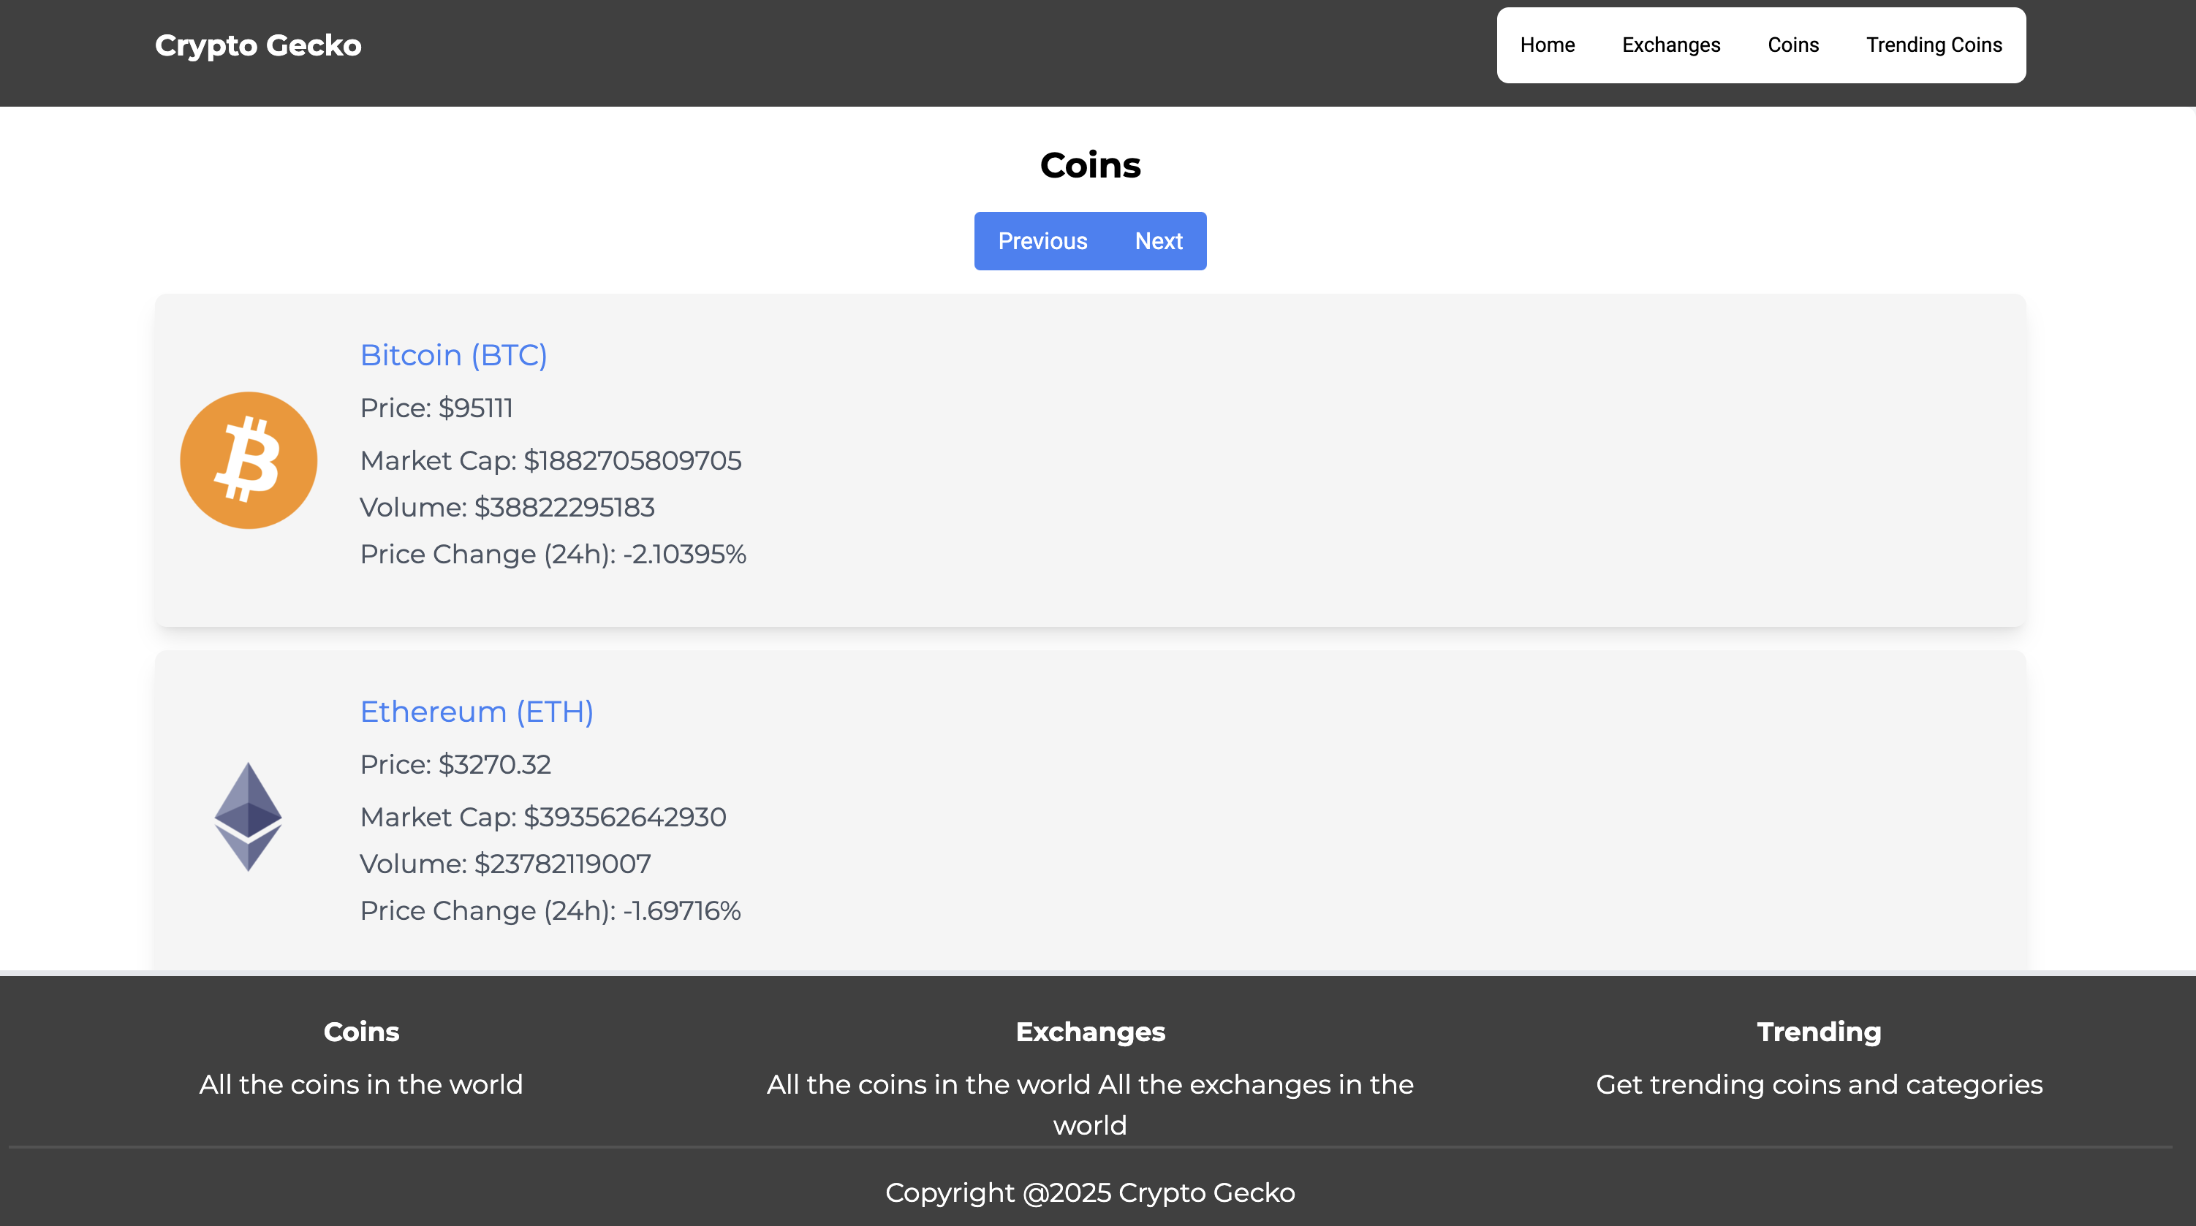The width and height of the screenshot is (2196, 1226).
Task: Go to the Previous page of coins
Action: pos(1042,241)
